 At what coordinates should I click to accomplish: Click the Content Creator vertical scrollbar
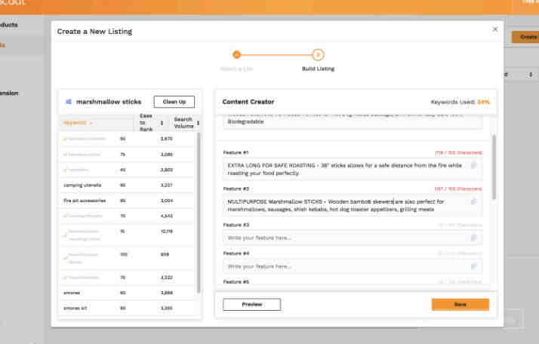(494, 167)
